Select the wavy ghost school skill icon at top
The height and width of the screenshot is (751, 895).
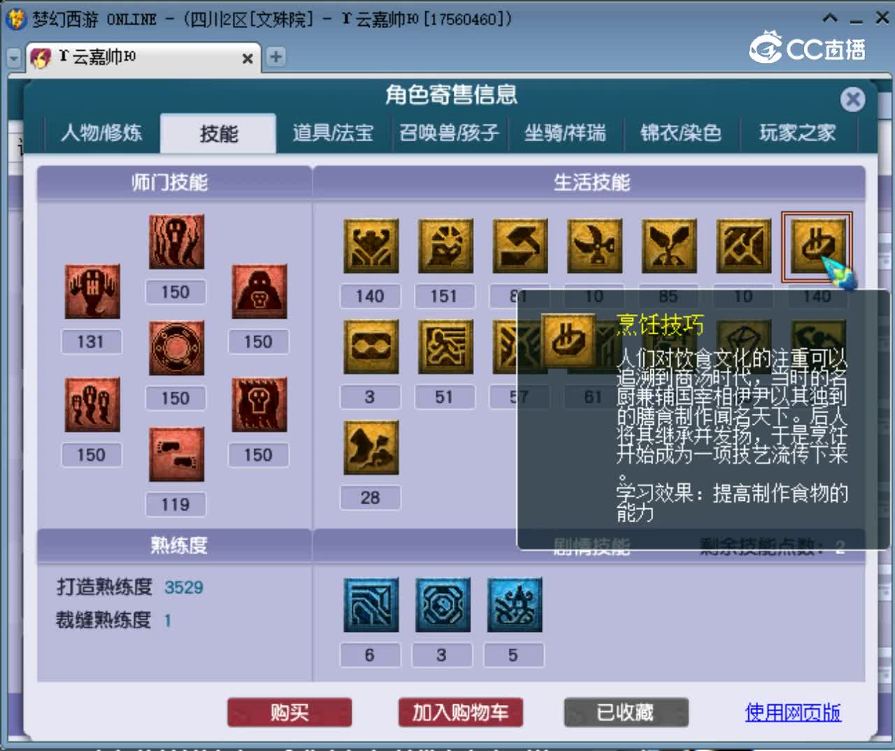tap(176, 242)
